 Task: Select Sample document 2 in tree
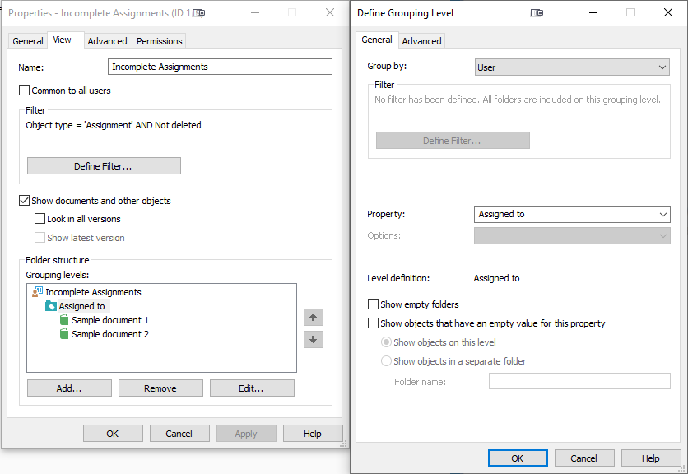(x=110, y=334)
